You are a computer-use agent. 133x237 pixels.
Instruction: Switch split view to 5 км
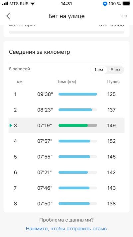(115, 70)
